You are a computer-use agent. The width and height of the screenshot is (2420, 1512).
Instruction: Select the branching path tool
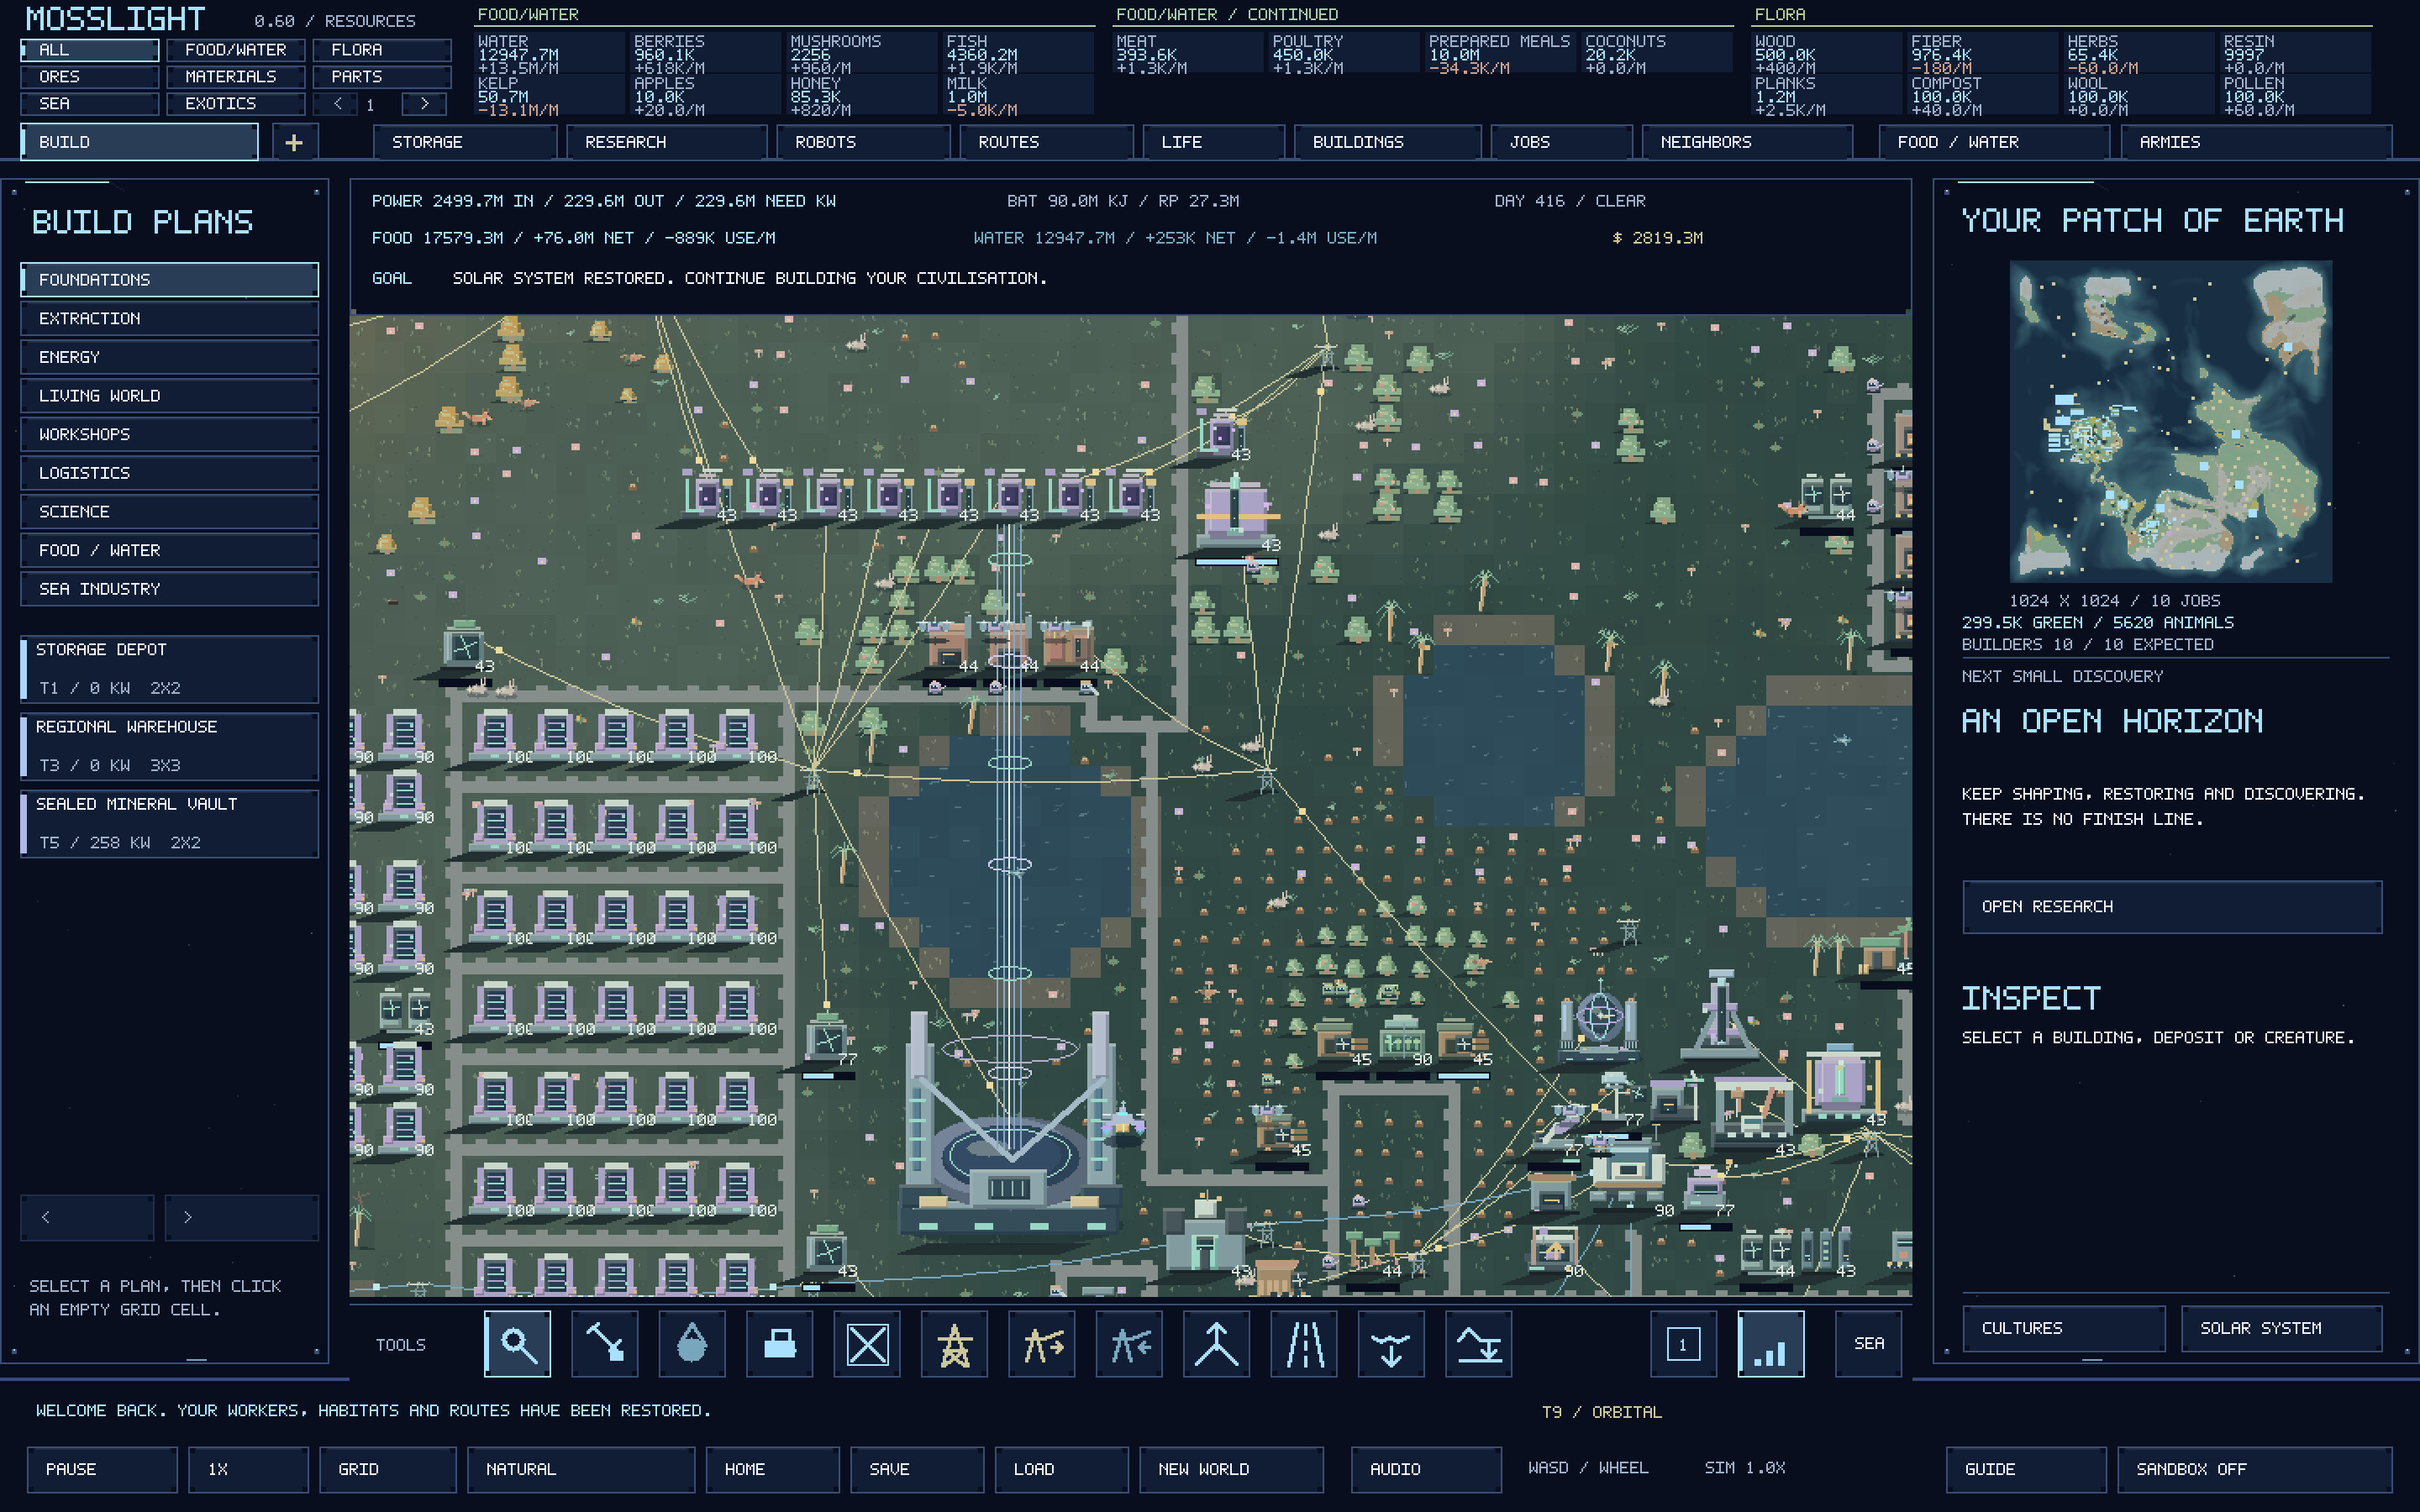coord(1217,1344)
